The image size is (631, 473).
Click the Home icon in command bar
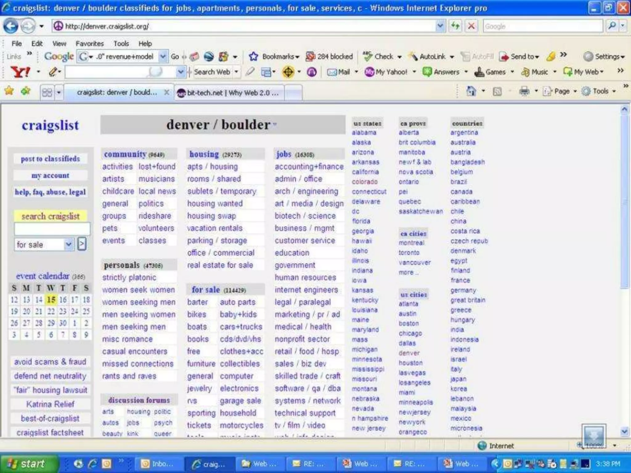pos(471,91)
